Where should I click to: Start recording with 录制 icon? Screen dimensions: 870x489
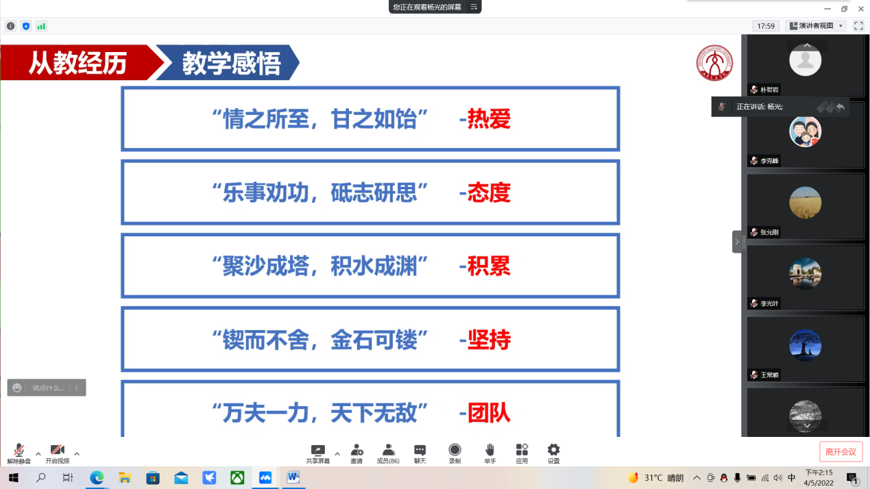click(x=455, y=453)
